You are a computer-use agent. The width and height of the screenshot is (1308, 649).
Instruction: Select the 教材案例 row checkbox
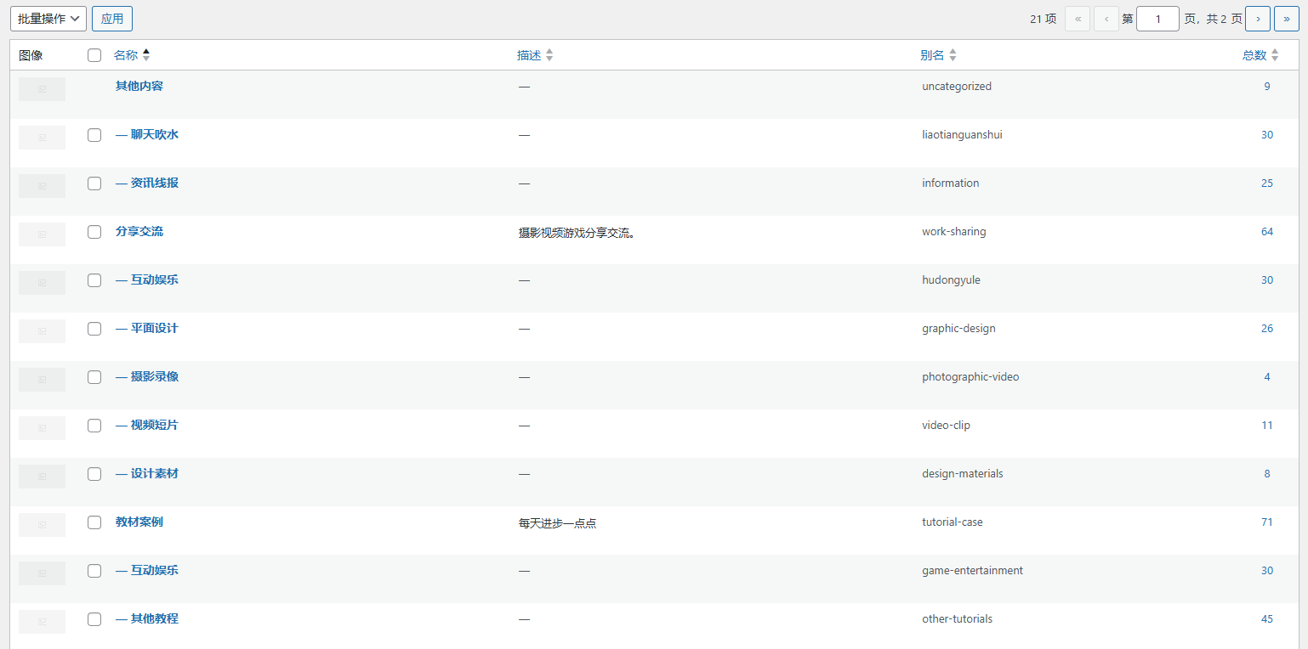tap(94, 522)
